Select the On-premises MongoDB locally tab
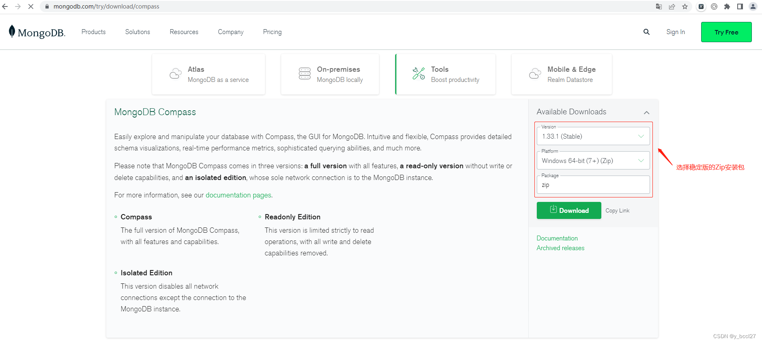This screenshot has width=762, height=343. 330,74
